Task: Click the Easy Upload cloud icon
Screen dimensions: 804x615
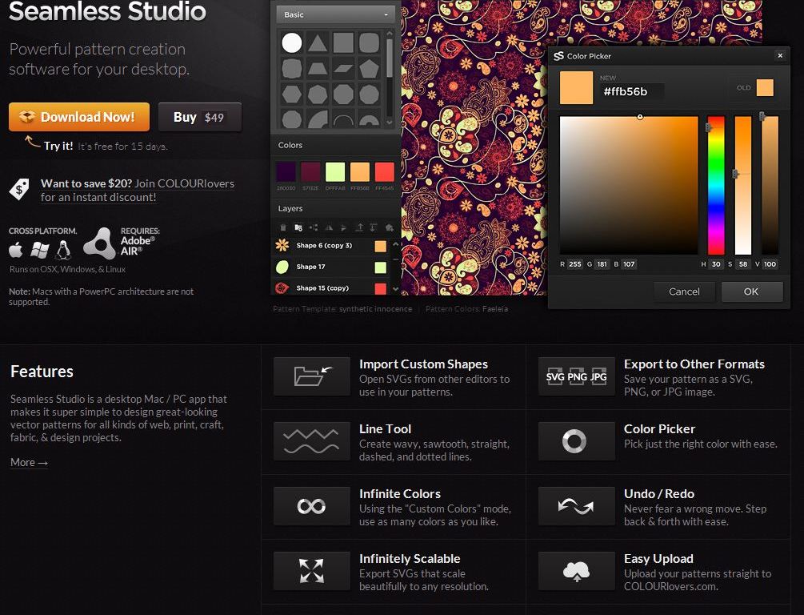Action: pyautogui.click(x=576, y=571)
